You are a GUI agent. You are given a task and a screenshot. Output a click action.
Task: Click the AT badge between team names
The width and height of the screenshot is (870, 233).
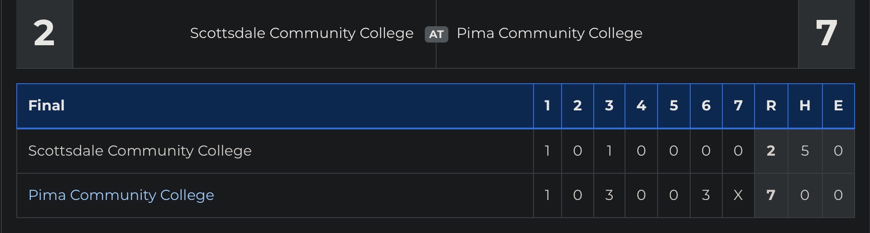tap(436, 34)
